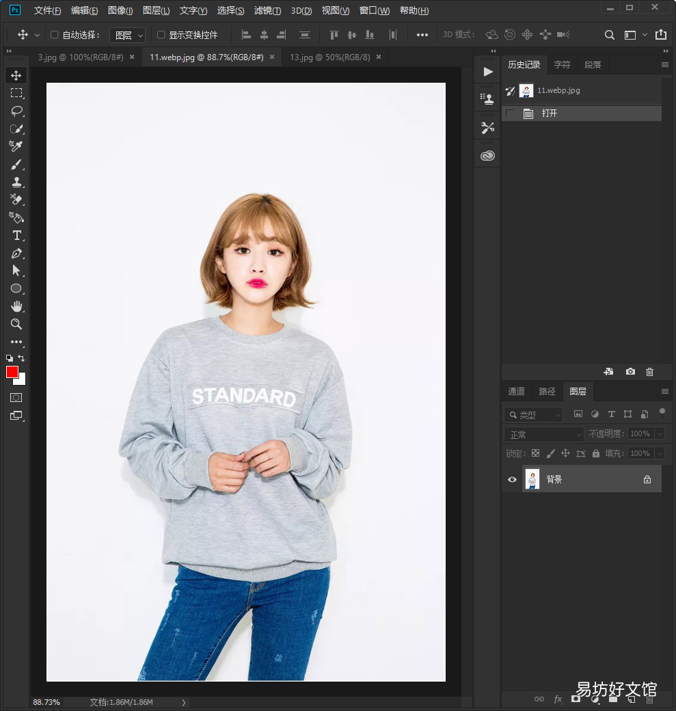The height and width of the screenshot is (711, 676).
Task: Select the Eraser tool
Action: pyautogui.click(x=16, y=200)
